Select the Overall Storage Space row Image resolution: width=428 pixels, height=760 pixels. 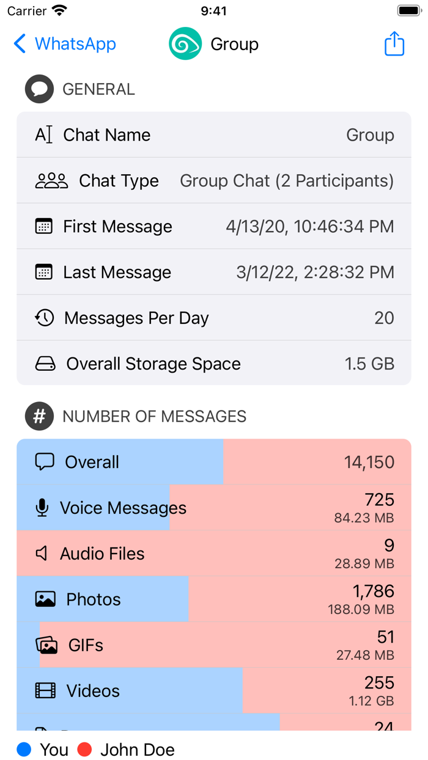[x=214, y=364]
